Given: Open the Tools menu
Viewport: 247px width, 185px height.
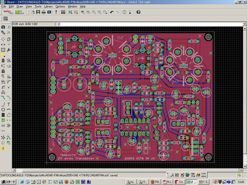Looking at the screenshot, I should [38, 7].
